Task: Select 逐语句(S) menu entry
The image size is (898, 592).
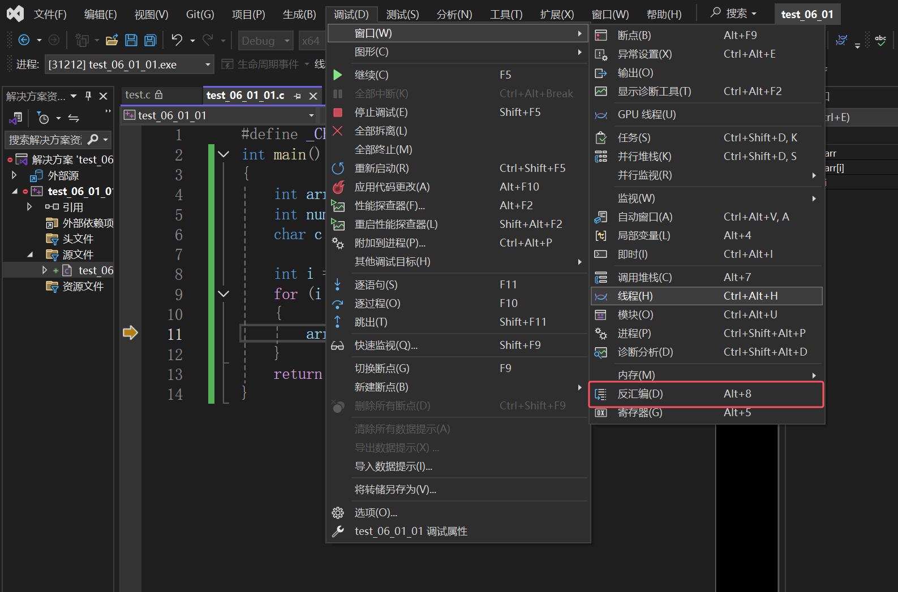Action: 458,285
